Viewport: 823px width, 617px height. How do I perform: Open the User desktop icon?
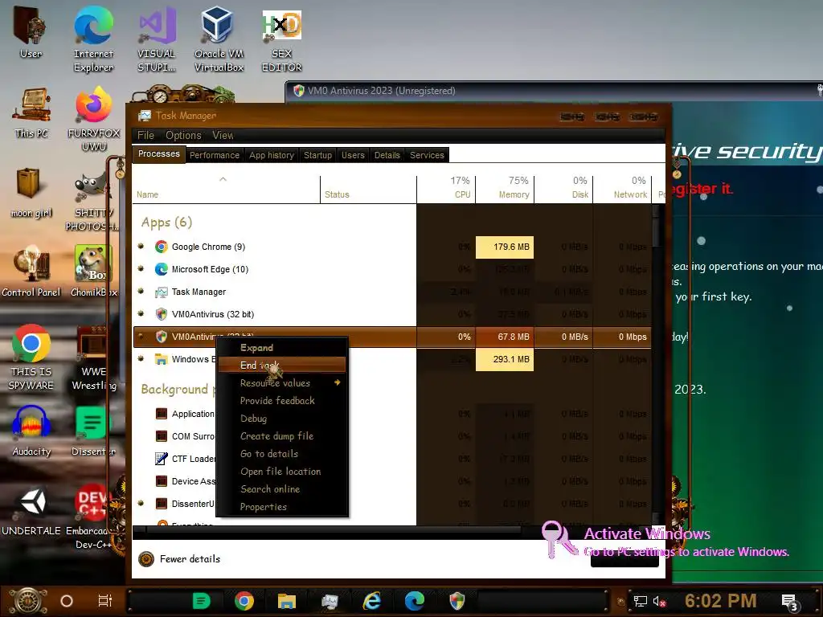[30, 31]
